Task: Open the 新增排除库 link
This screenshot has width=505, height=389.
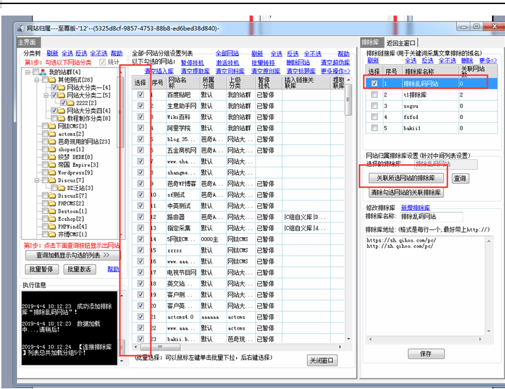Action: (x=415, y=207)
